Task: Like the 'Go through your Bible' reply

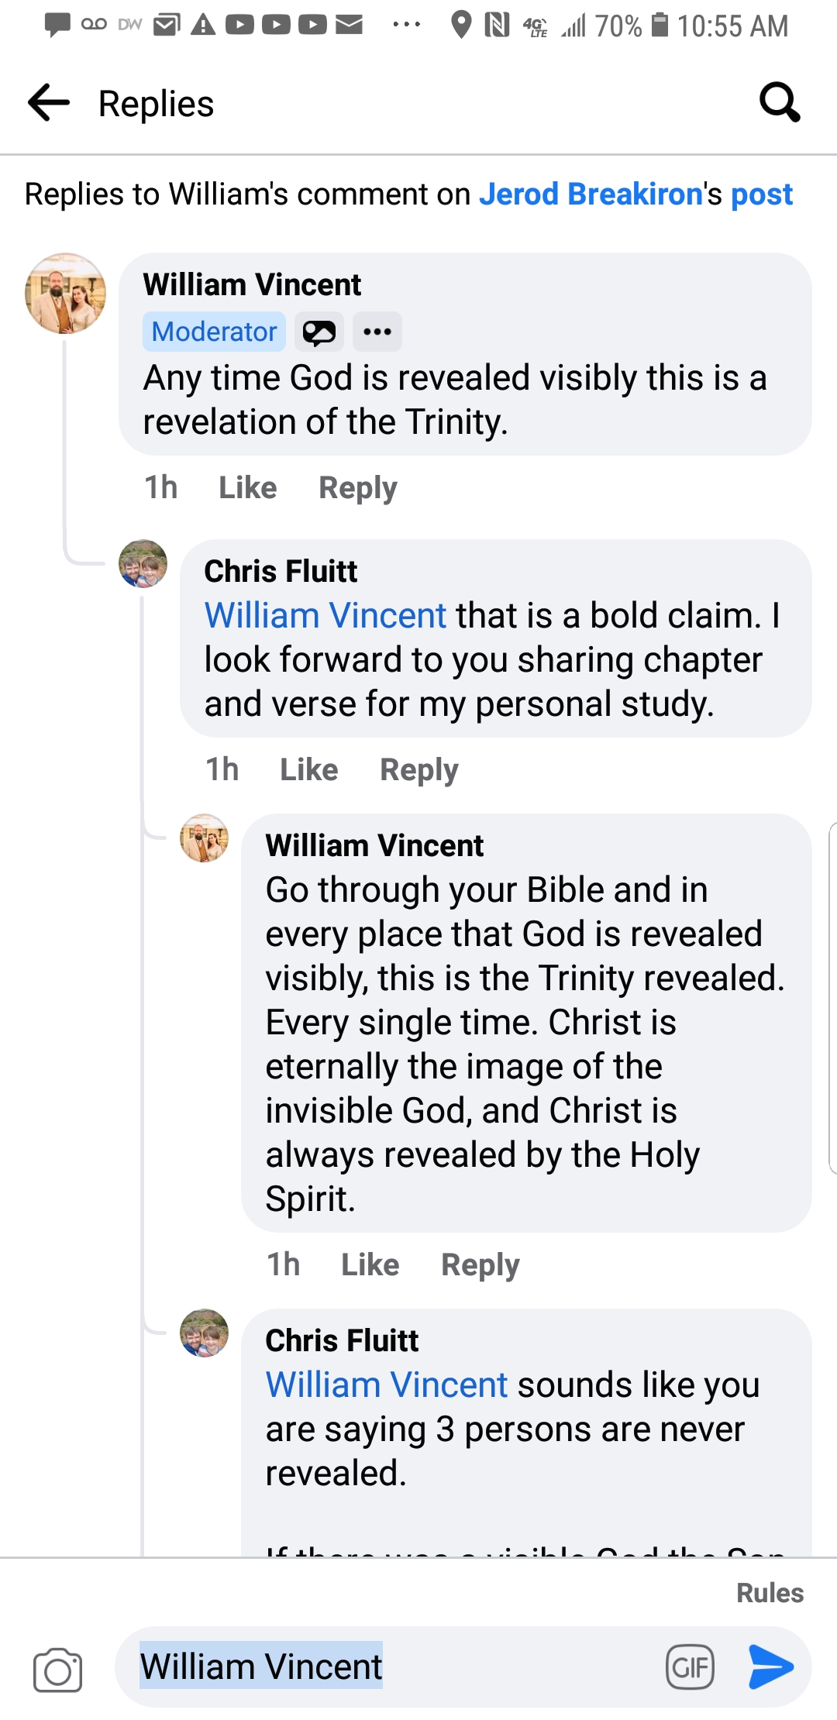Action: pos(370,1265)
